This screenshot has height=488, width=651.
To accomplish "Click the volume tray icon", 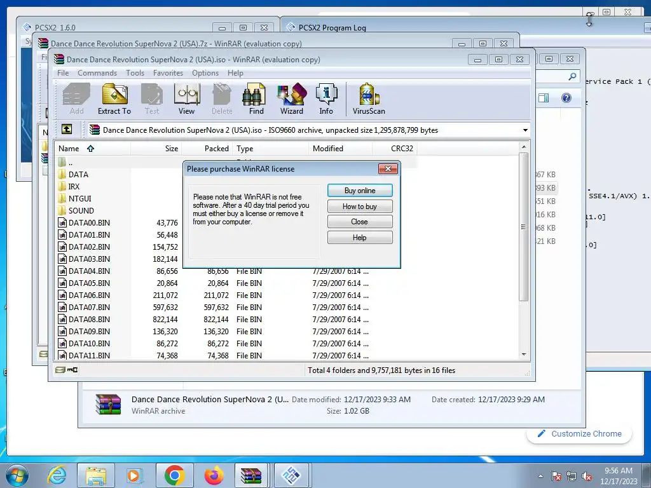I will [587, 476].
